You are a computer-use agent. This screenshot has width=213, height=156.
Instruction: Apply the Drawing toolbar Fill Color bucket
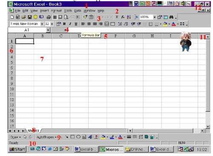104,137
